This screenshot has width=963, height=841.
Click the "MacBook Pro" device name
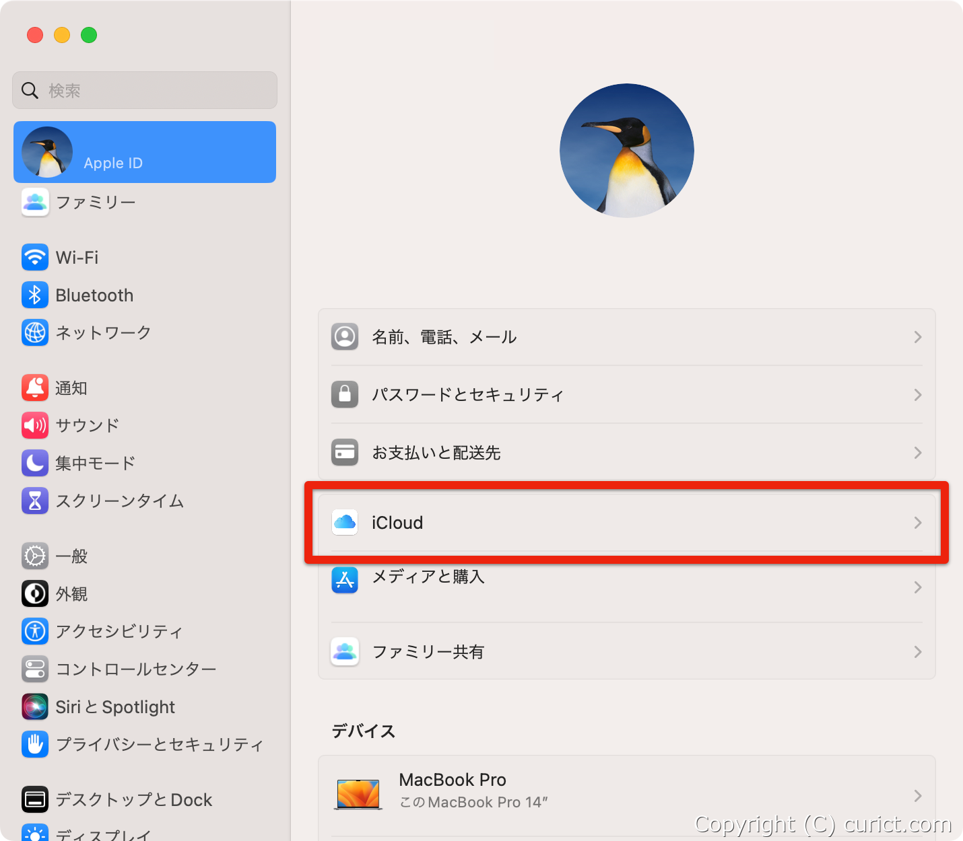(453, 780)
